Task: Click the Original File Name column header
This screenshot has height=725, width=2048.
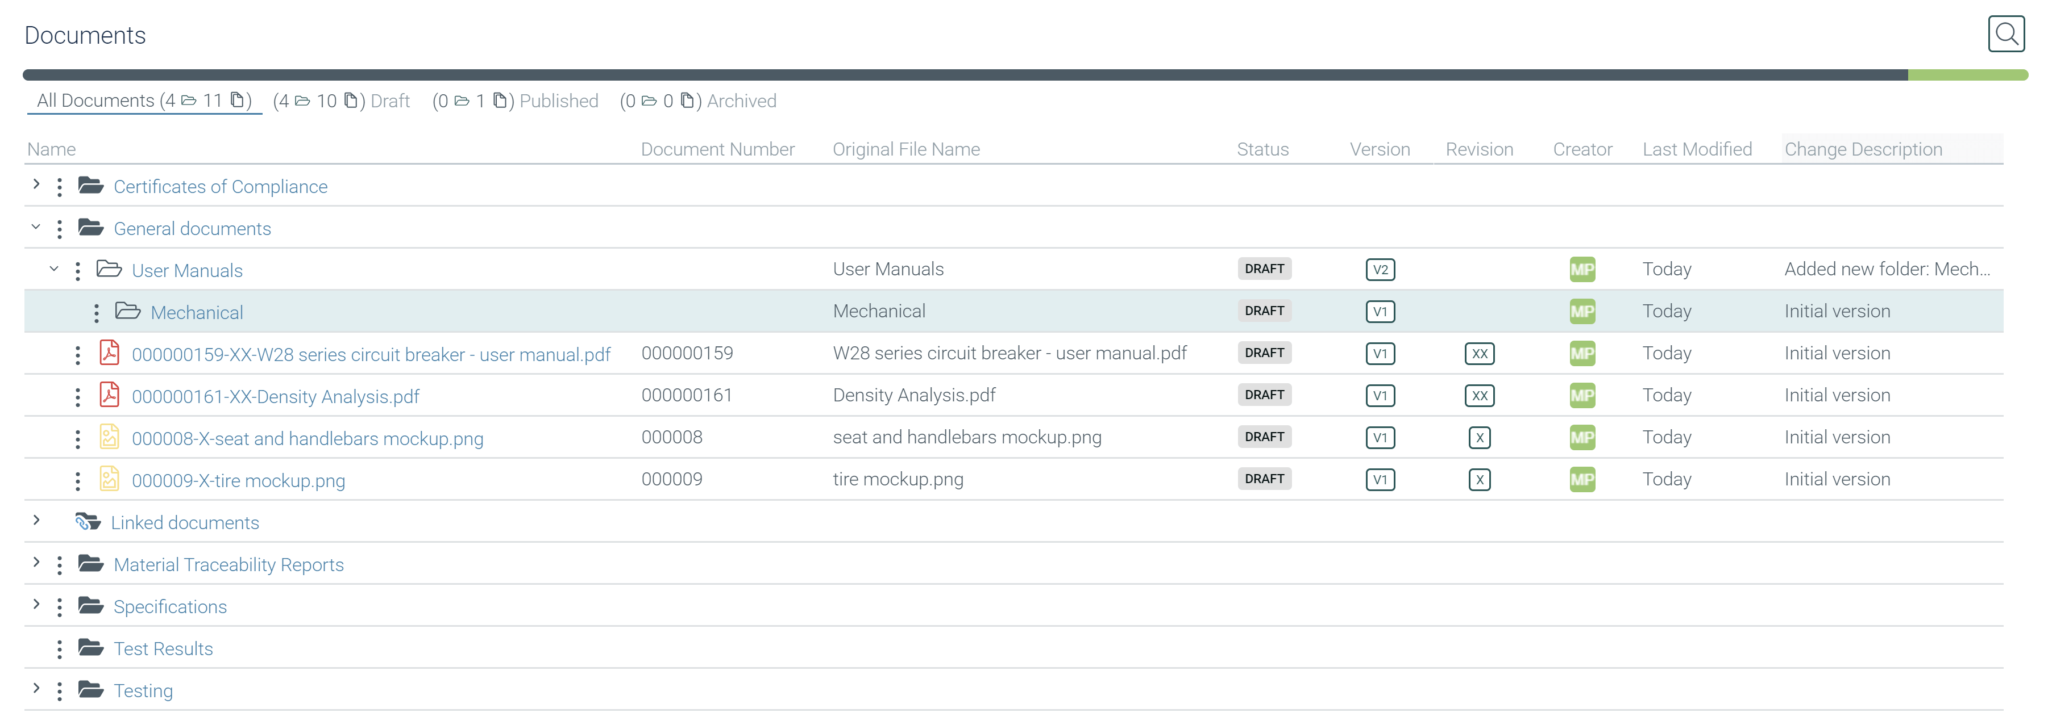Action: point(906,149)
